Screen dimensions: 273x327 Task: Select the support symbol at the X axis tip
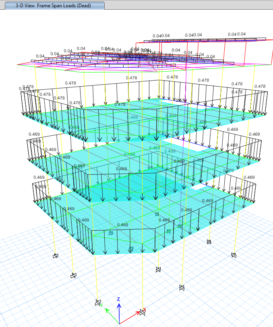[143, 312]
